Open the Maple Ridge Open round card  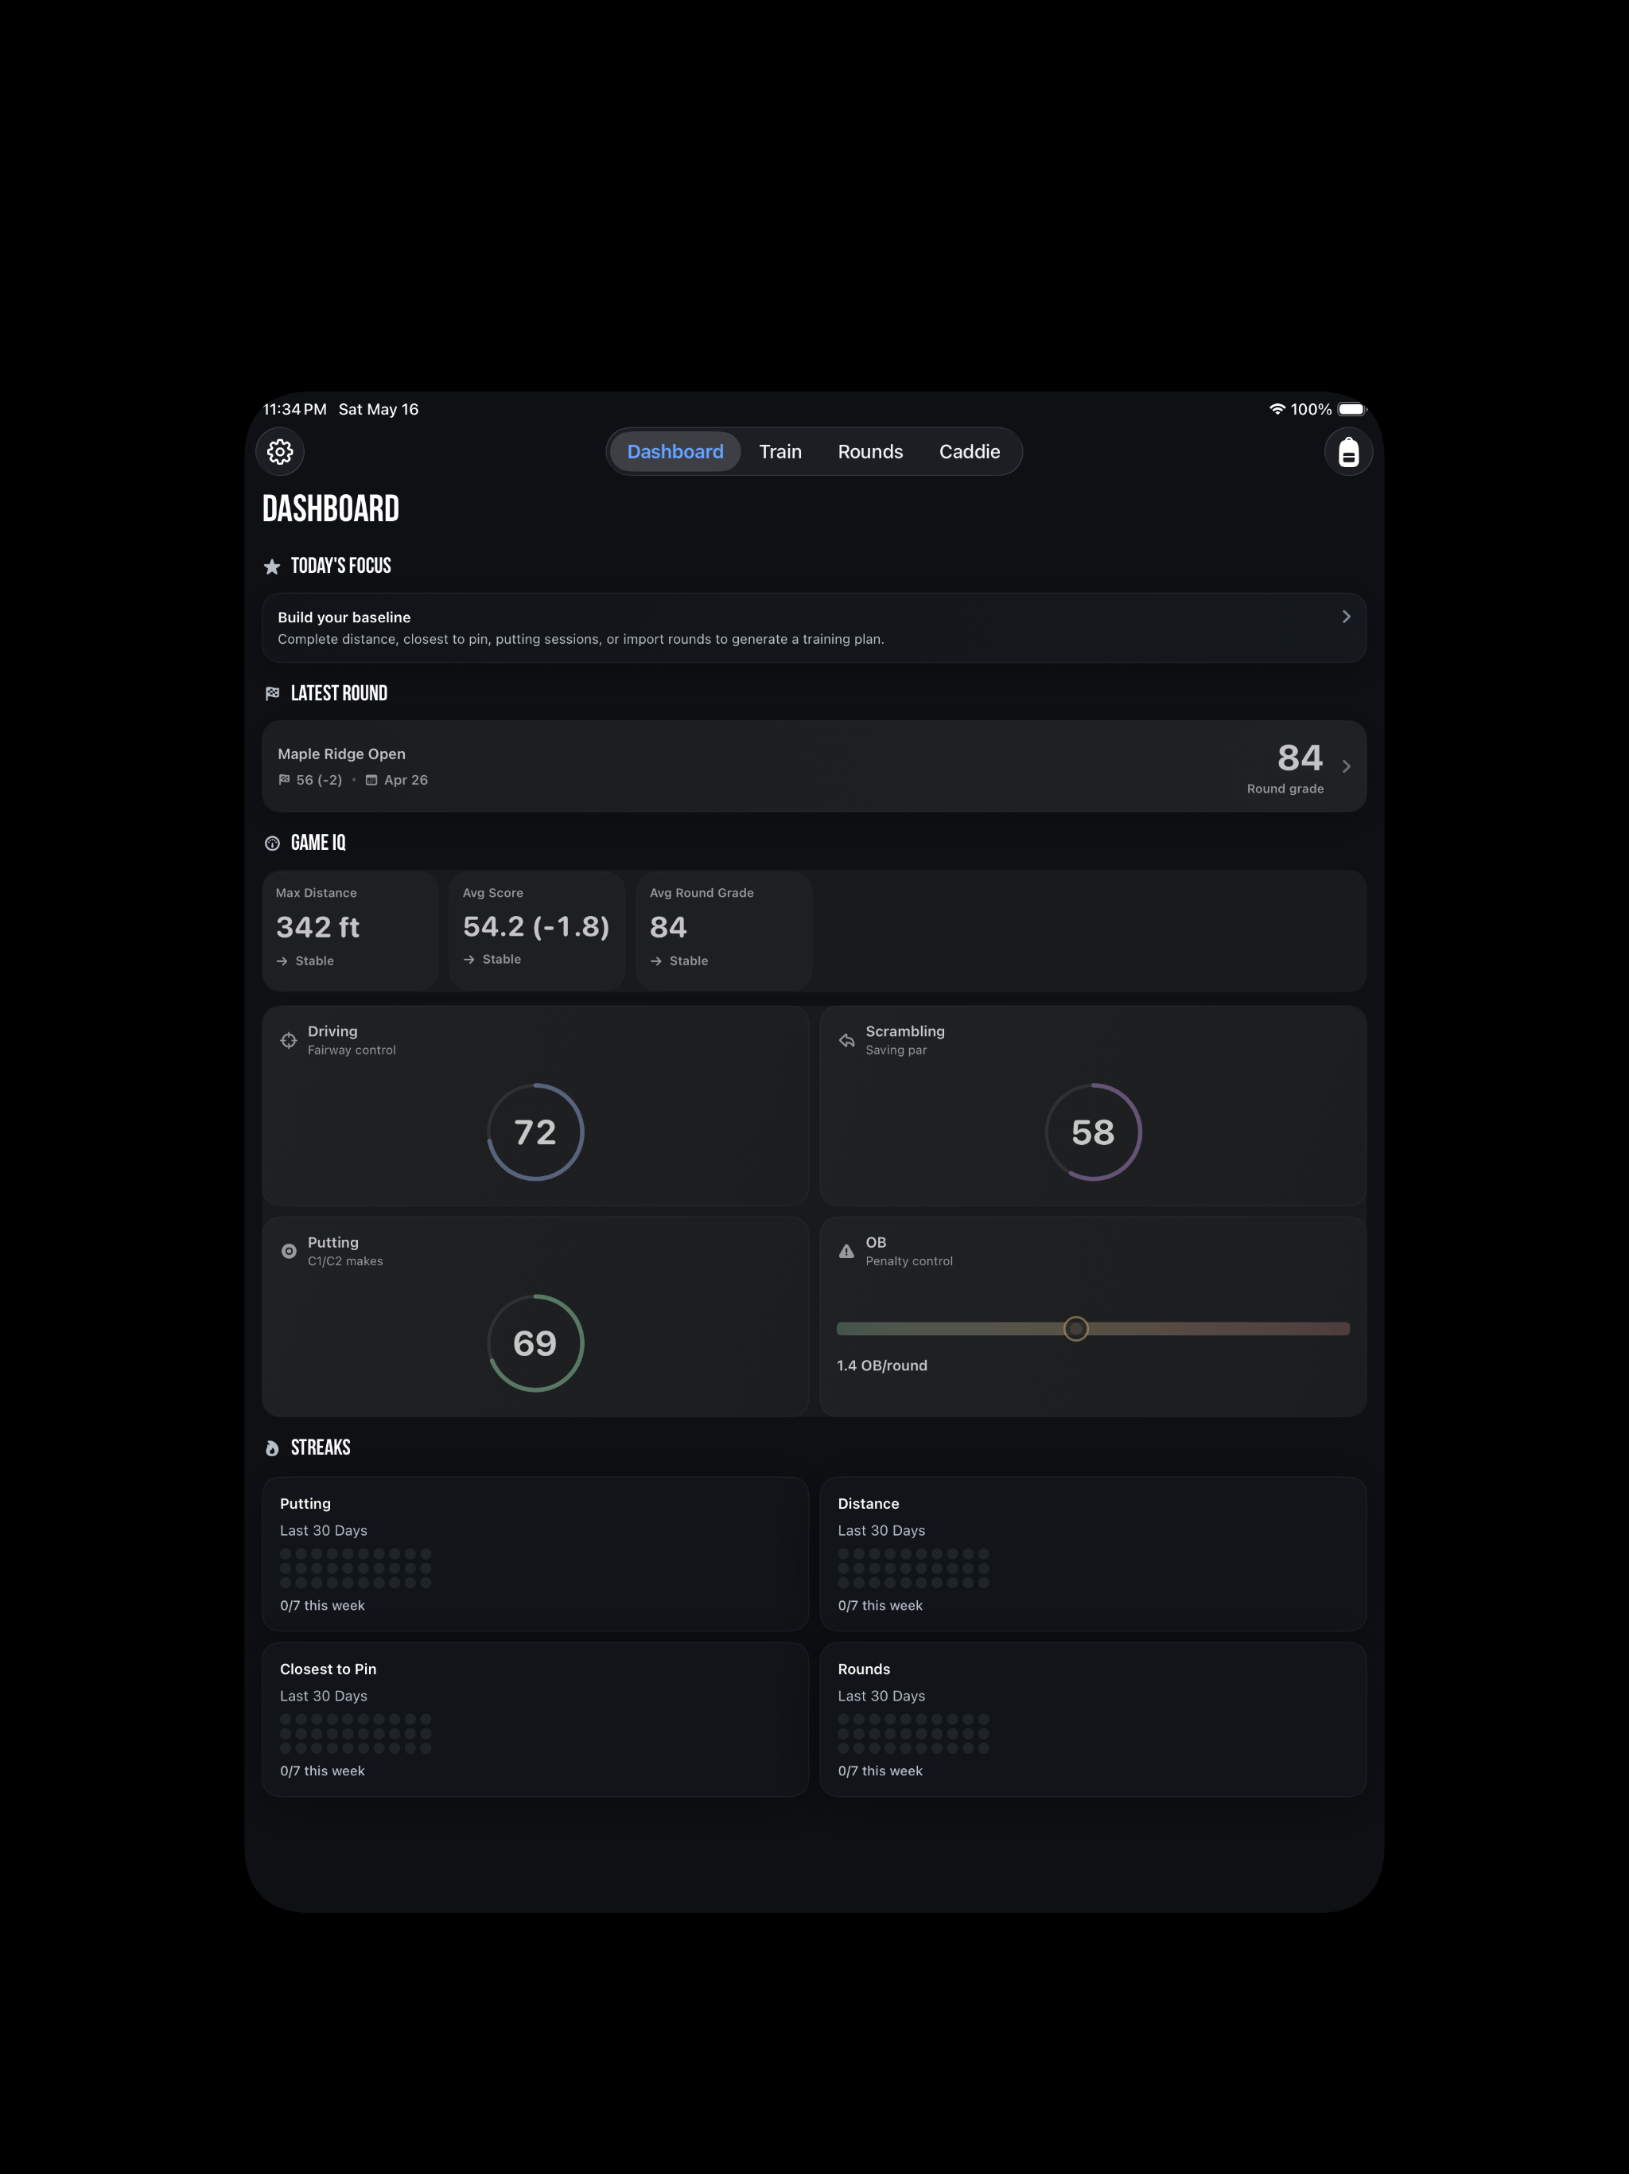click(x=814, y=766)
